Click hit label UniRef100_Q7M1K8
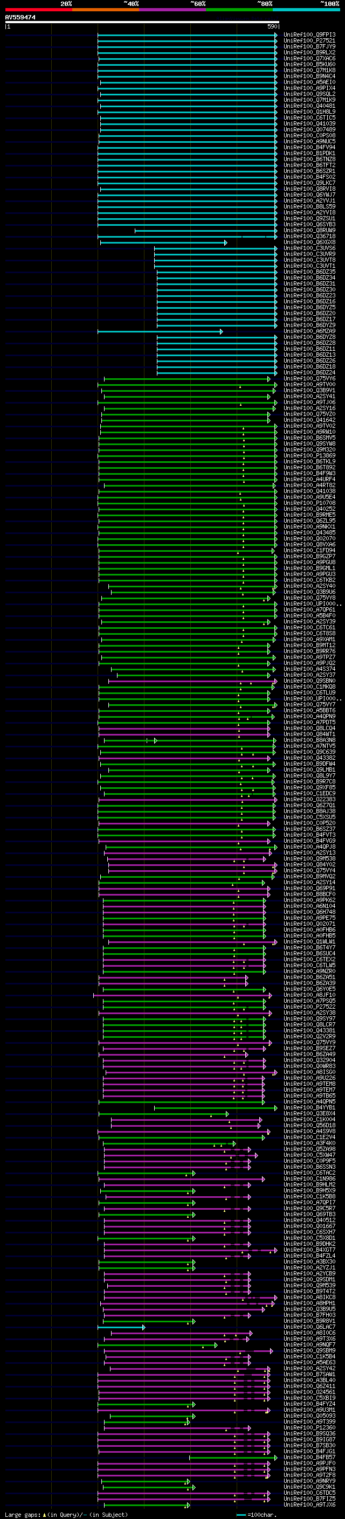Image resolution: width=345 pixels, height=1519 pixels. pyautogui.click(x=309, y=70)
